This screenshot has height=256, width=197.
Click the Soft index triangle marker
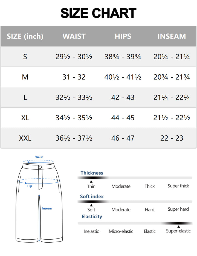(x=91, y=205)
